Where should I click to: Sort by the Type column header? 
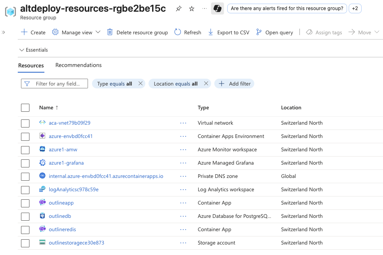[x=203, y=108]
